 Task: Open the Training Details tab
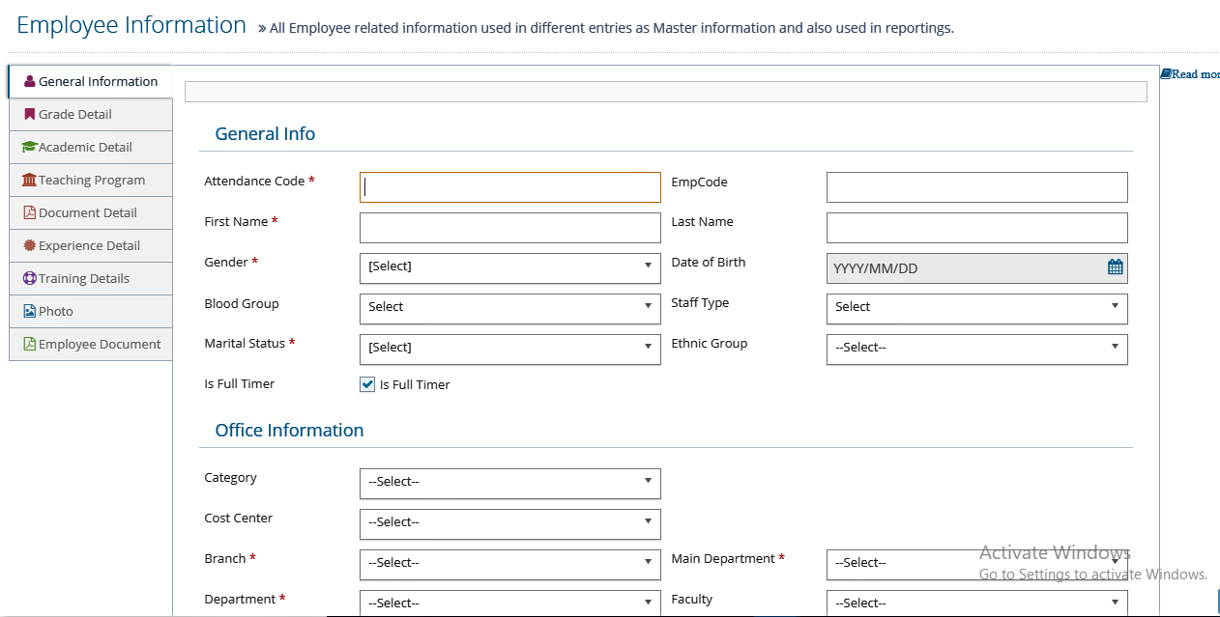click(x=91, y=278)
